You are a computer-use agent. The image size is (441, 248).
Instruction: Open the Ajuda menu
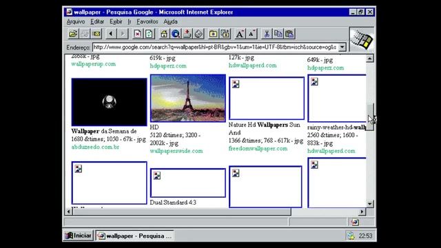(170, 21)
